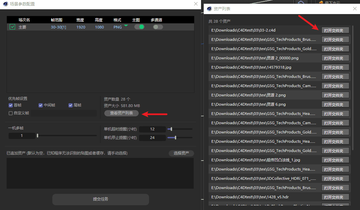Open the PNG format dropdown

pos(126,26)
